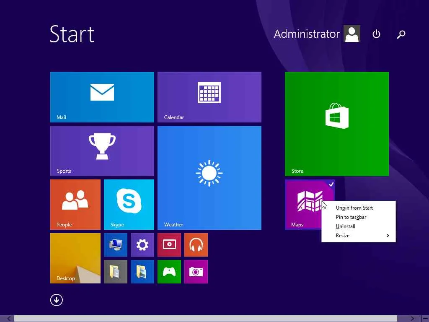Launch the Xbox Games tile
The height and width of the screenshot is (322, 429).
[169, 272]
